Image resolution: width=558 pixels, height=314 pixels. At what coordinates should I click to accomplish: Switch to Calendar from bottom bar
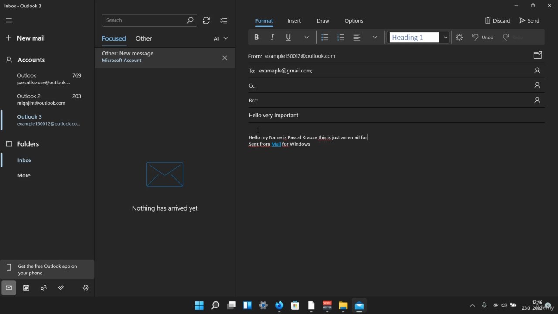tap(26, 288)
